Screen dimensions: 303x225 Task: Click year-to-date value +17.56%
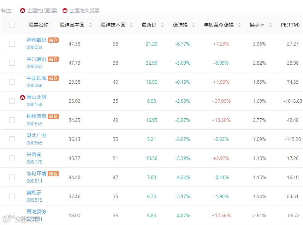pyautogui.click(x=221, y=215)
